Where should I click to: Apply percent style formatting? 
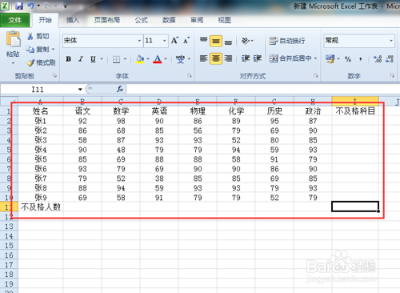[348, 59]
